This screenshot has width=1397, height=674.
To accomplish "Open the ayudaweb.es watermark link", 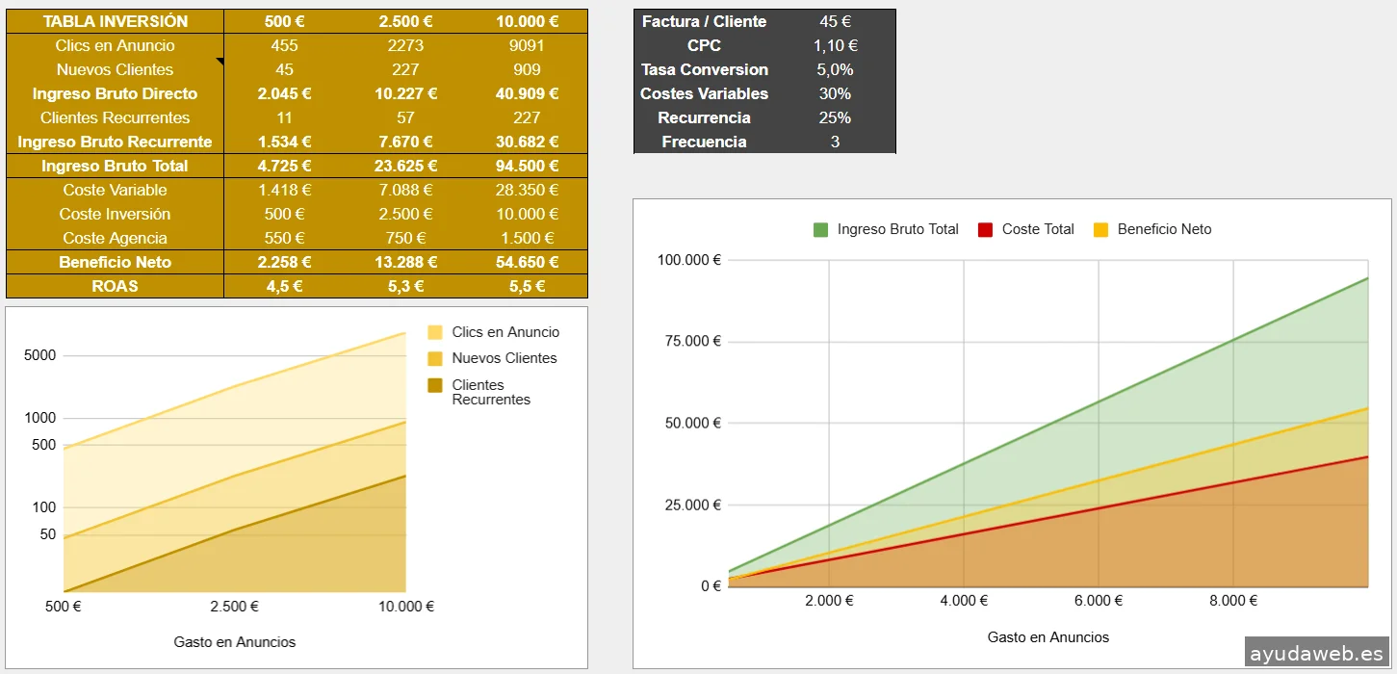I will [x=1316, y=654].
